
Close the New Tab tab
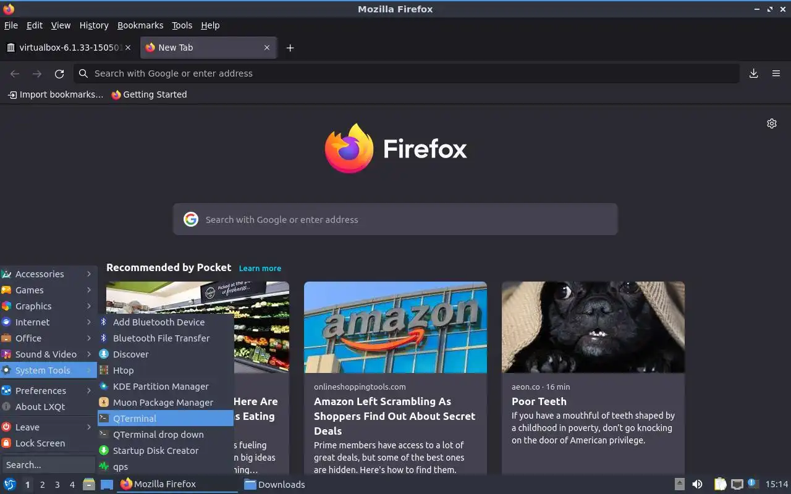pyautogui.click(x=267, y=48)
